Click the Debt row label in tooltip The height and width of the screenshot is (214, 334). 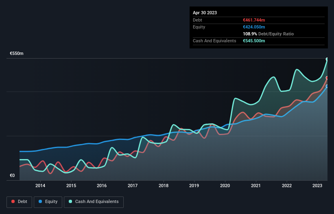[x=197, y=20]
